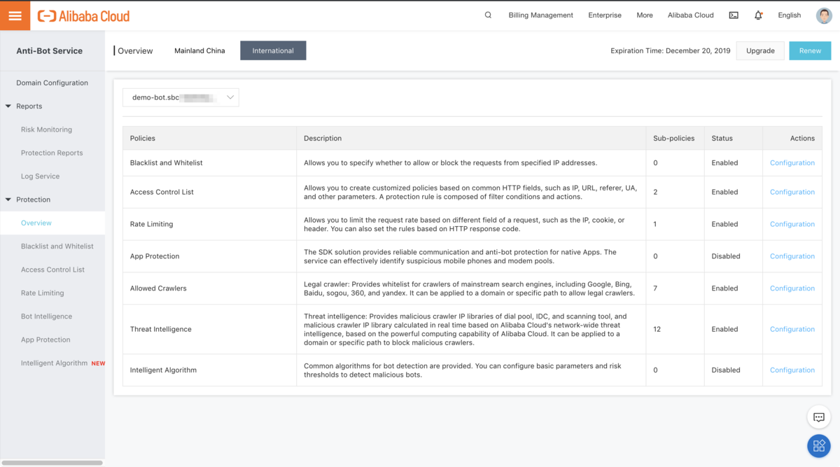Screen dimensions: 840x467
Task: Click Disabled status of Intelligent Algorithm
Action: (726, 370)
